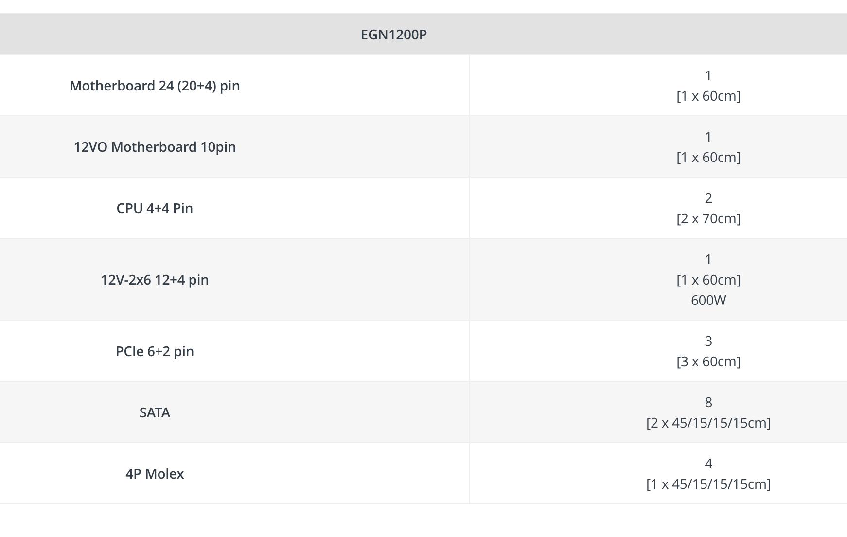The height and width of the screenshot is (537, 847).
Task: Select the CPU connector count of 2
Action: [x=708, y=198]
